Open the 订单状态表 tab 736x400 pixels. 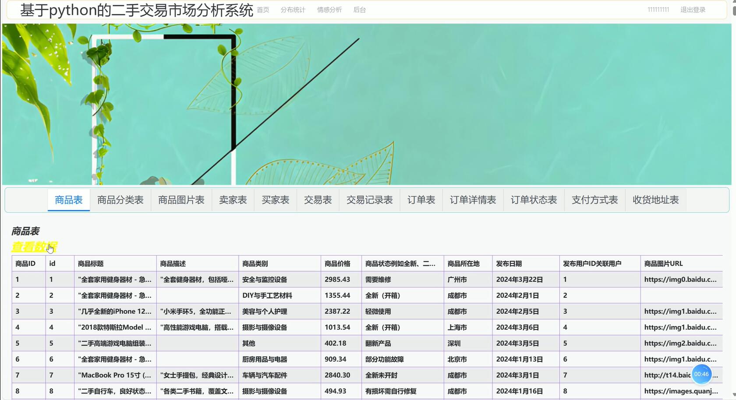(x=534, y=200)
